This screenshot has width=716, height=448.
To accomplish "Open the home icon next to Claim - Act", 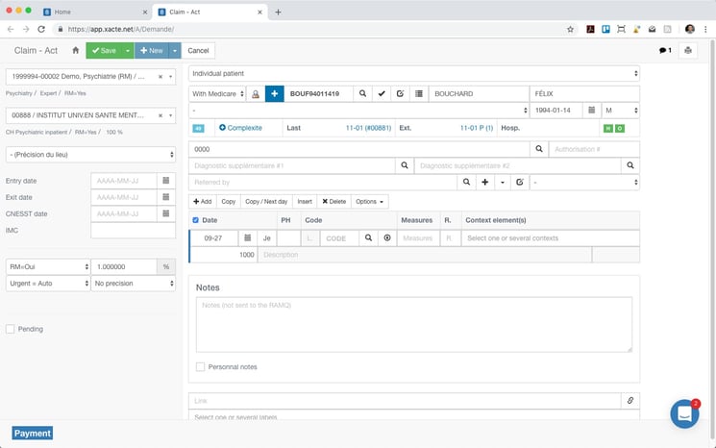I will pos(76,50).
